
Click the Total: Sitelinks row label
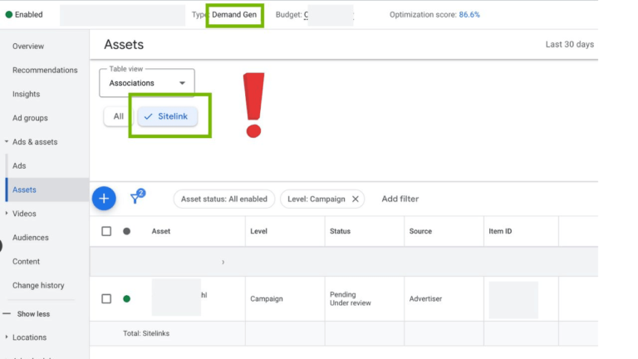[146, 333]
